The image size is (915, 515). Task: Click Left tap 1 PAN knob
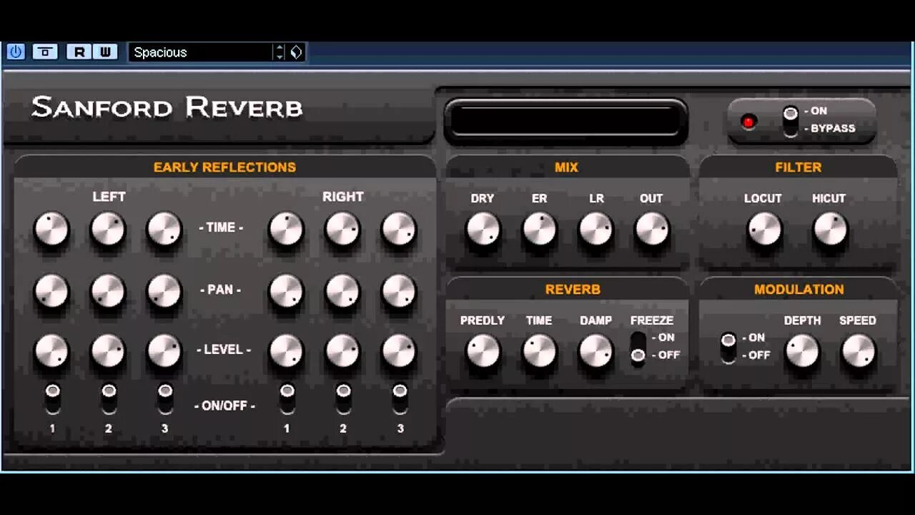click(x=51, y=291)
